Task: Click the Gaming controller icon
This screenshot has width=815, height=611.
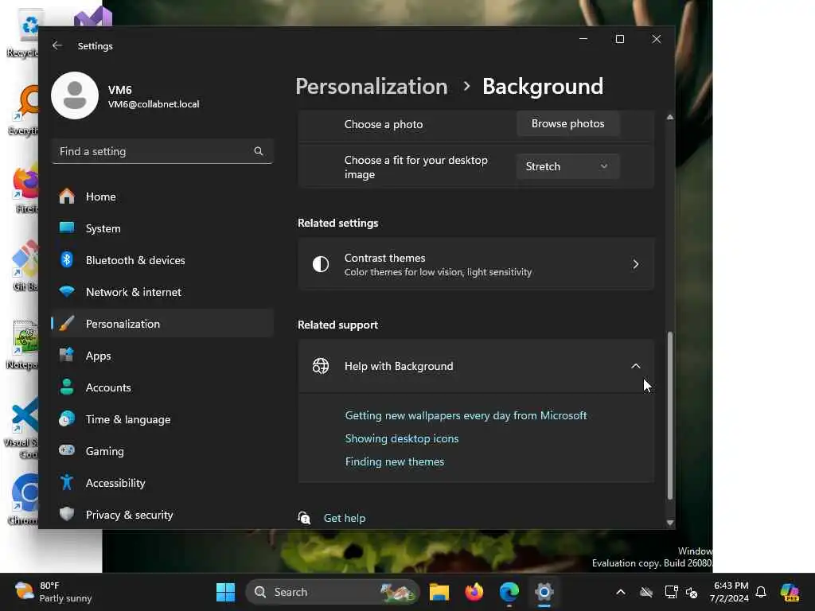Action: pyautogui.click(x=67, y=450)
